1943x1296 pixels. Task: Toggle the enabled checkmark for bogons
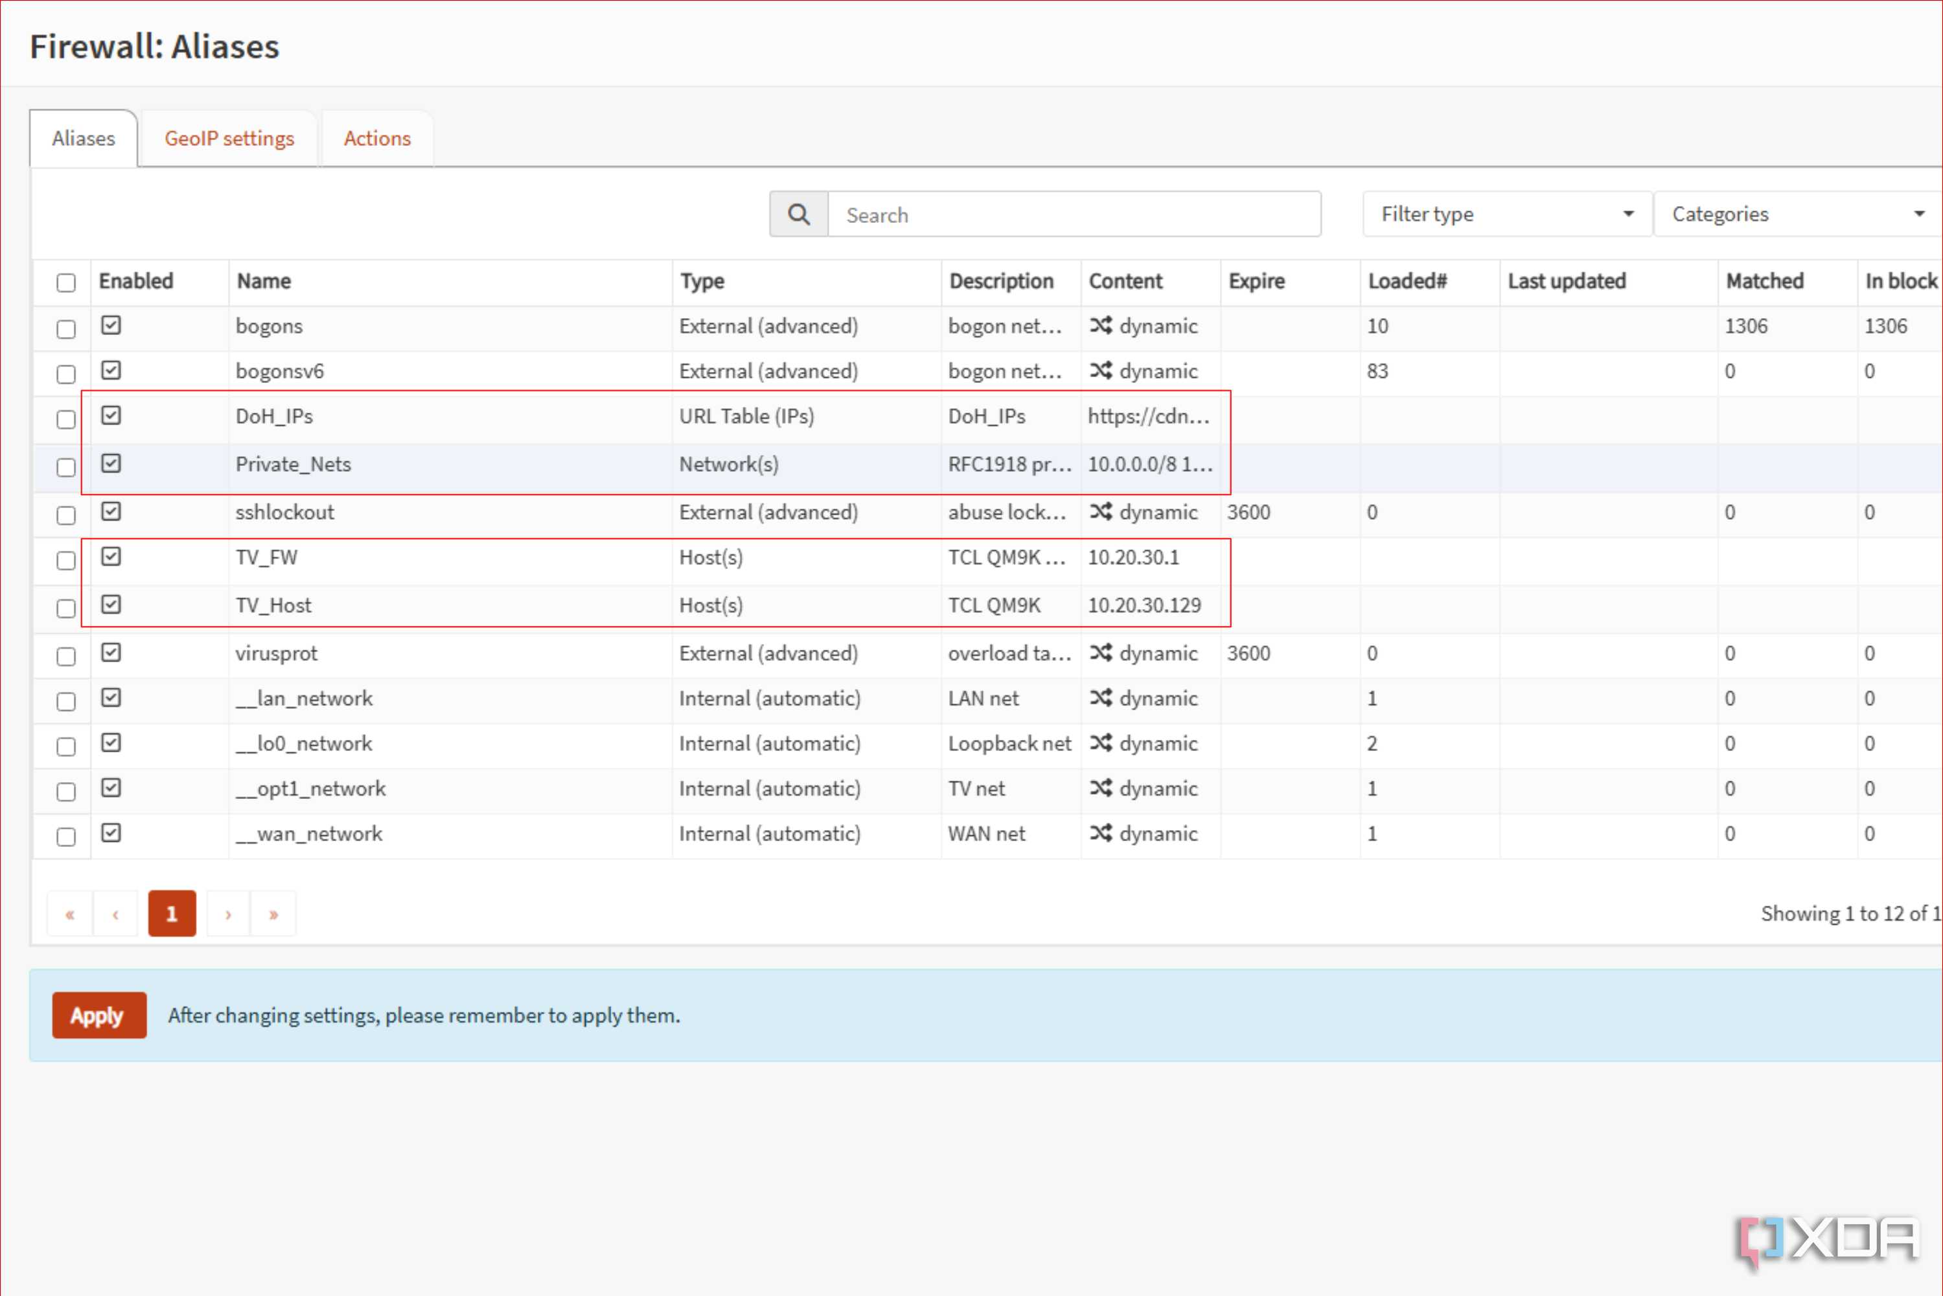click(111, 325)
